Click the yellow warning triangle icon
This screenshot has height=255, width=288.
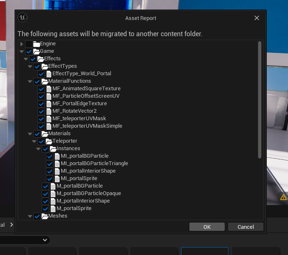(283, 197)
